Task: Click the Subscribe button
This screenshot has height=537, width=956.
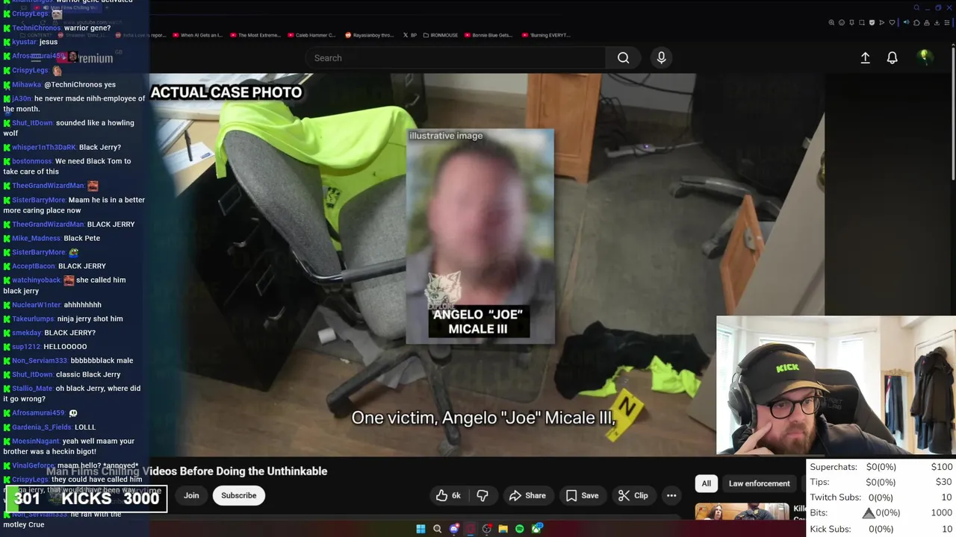Action: 239,495
